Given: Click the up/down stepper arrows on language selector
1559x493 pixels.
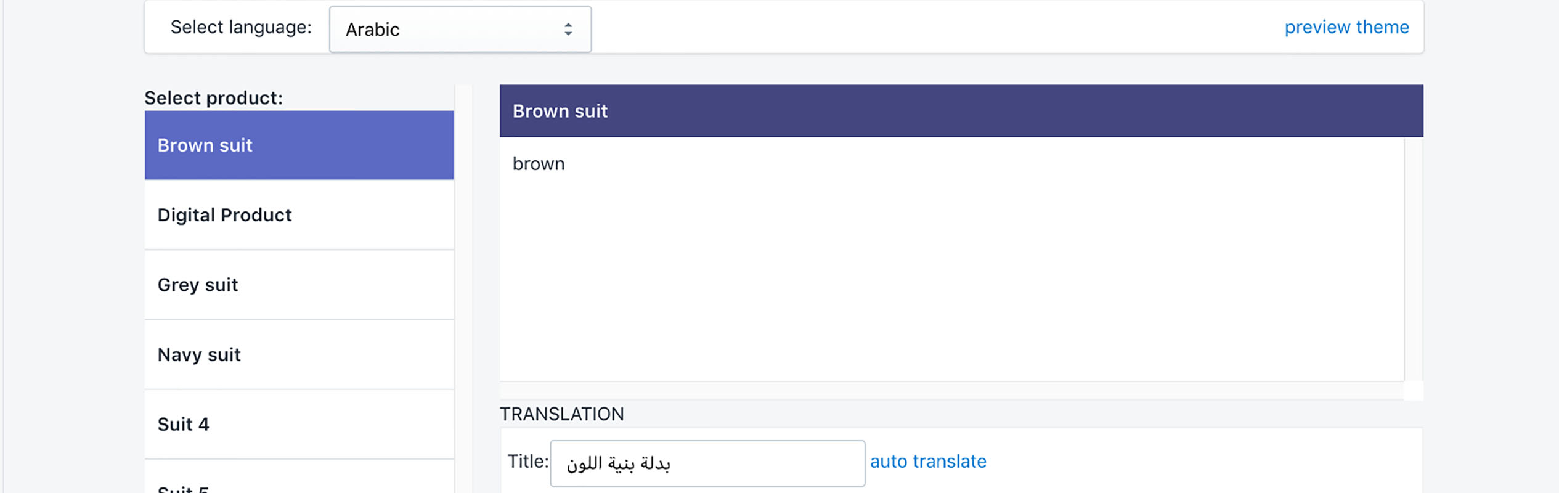Looking at the screenshot, I should 568,28.
